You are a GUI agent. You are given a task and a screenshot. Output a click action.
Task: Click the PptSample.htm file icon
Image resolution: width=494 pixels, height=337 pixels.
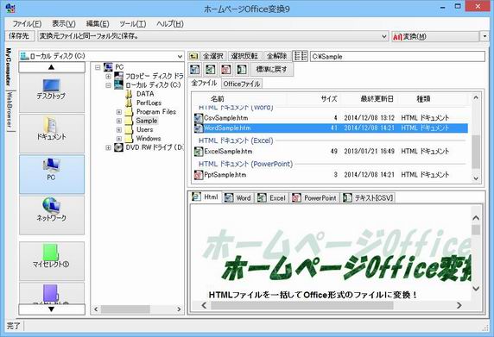click(199, 174)
